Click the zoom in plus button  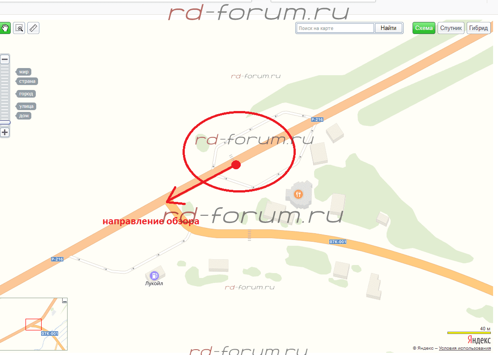click(5, 132)
